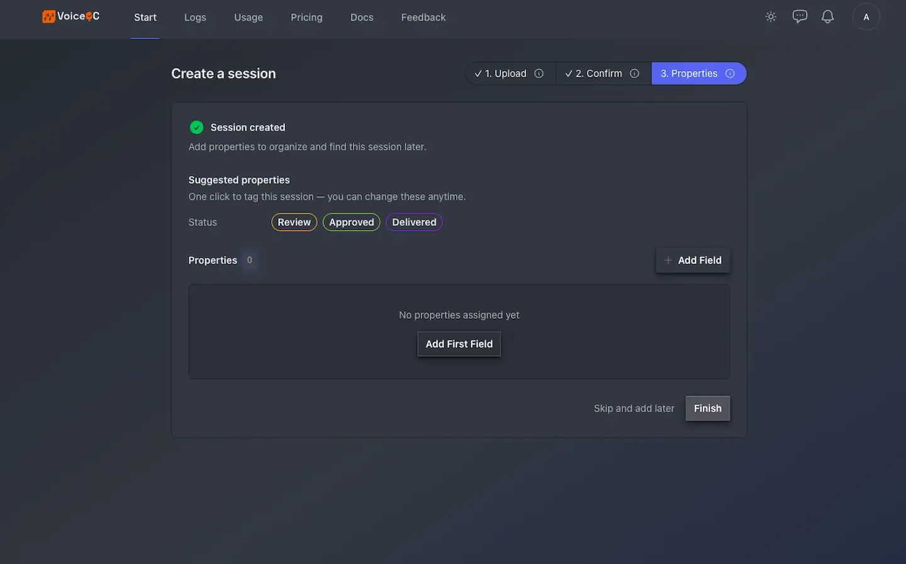This screenshot has width=906, height=564.
Task: Switch to the Usage tab
Action: (x=249, y=18)
